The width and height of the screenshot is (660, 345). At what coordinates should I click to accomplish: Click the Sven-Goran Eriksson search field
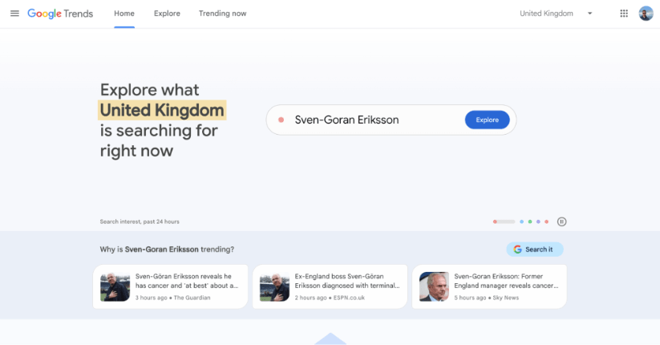click(x=391, y=120)
